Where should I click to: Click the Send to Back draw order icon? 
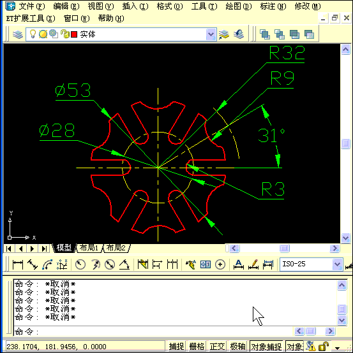pos(280,34)
